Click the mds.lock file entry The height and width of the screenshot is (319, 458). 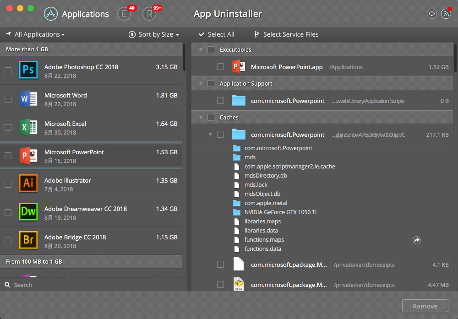256,185
